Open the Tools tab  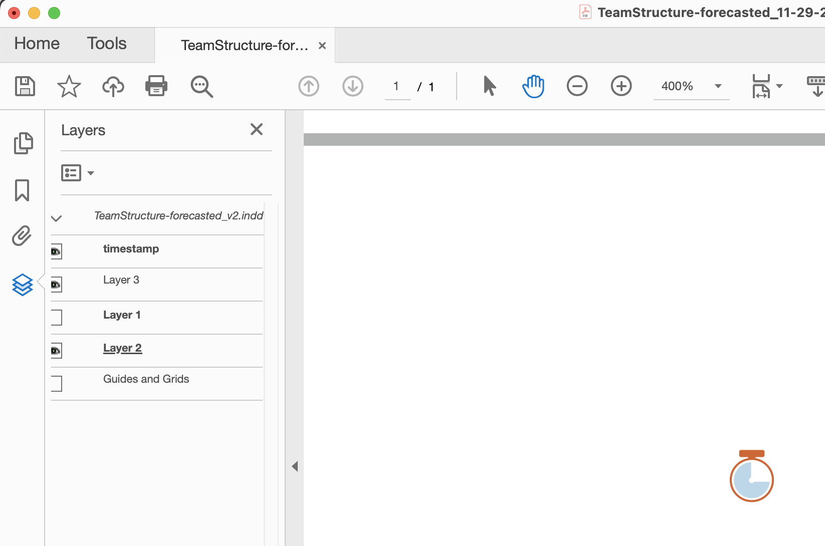(106, 44)
